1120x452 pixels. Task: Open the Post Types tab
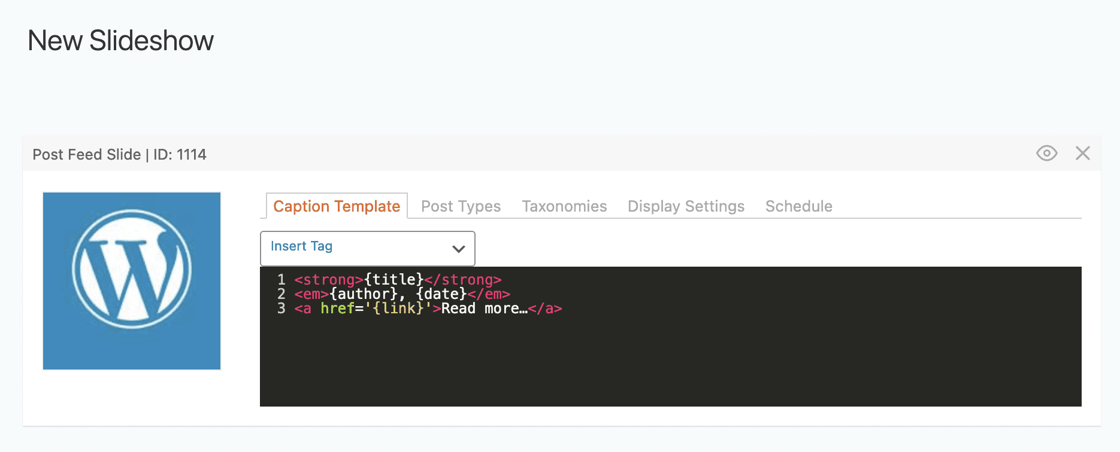click(461, 206)
